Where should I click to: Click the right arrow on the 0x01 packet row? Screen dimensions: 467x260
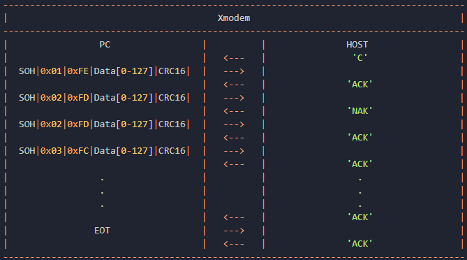[x=234, y=71]
